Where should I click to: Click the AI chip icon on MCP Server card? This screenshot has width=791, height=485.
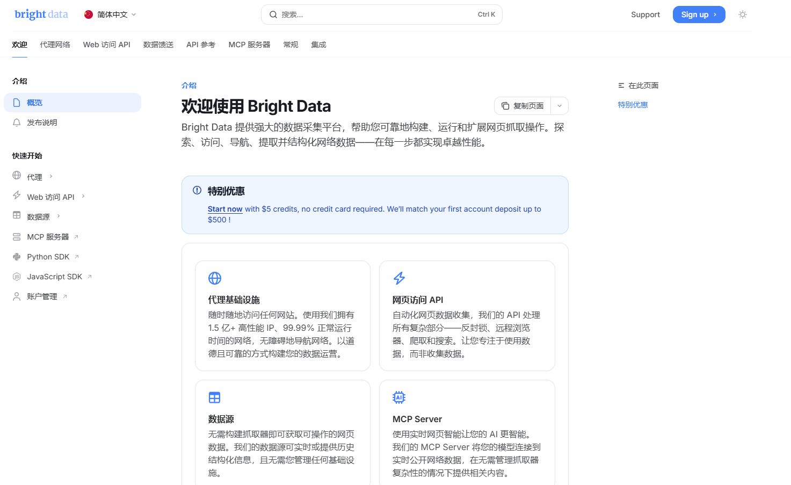399,397
